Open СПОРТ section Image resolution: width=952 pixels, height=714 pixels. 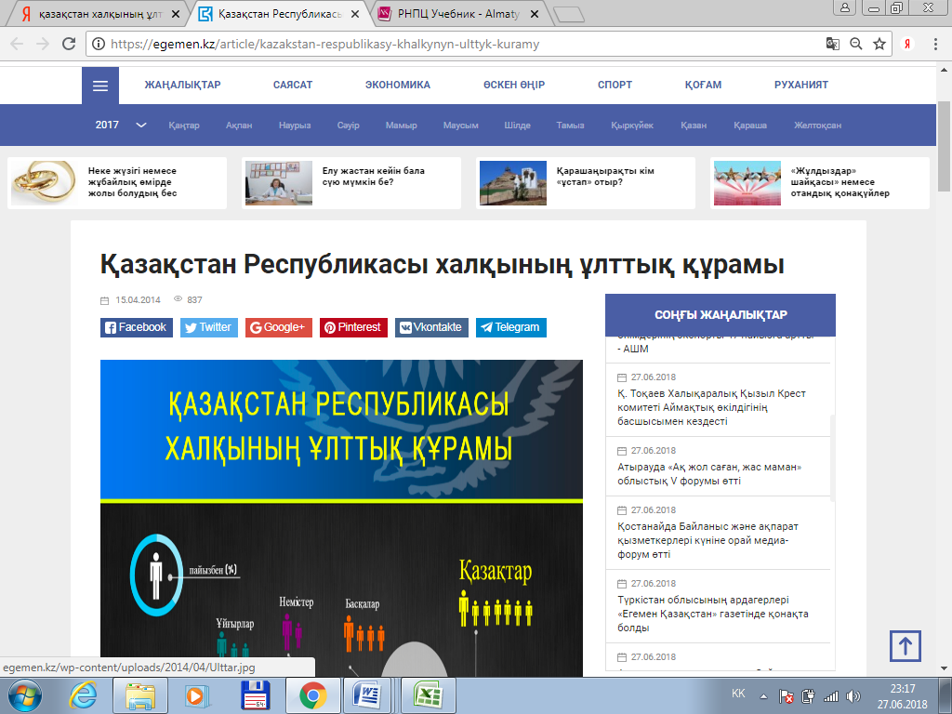(x=615, y=85)
